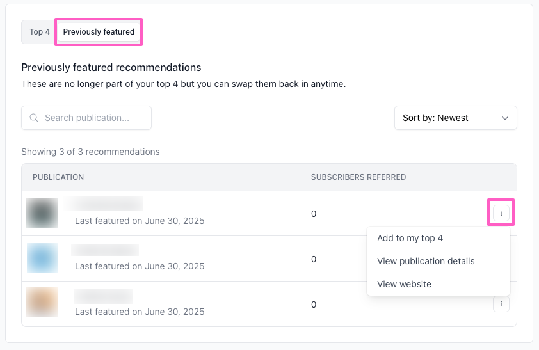Select the Previously featured tab

99,32
